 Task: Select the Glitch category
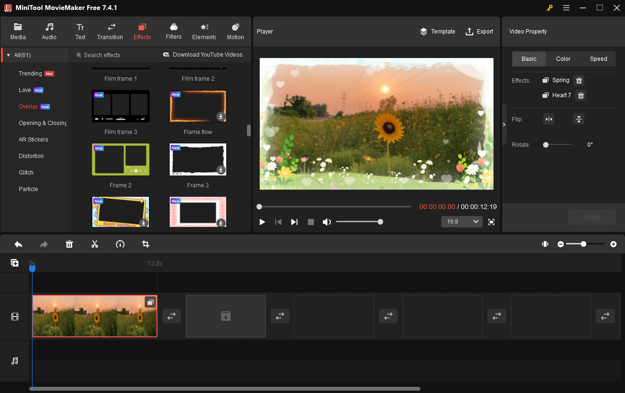pos(26,173)
